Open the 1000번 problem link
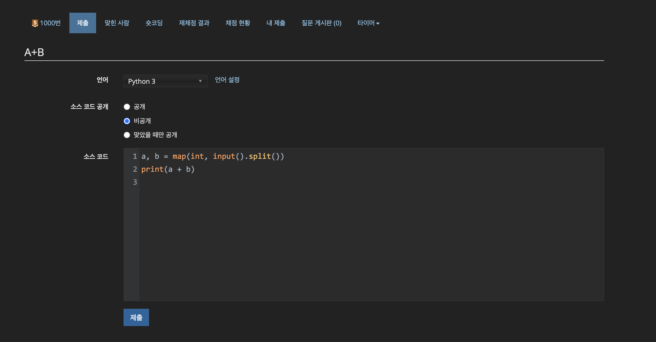The image size is (656, 342). click(50, 23)
